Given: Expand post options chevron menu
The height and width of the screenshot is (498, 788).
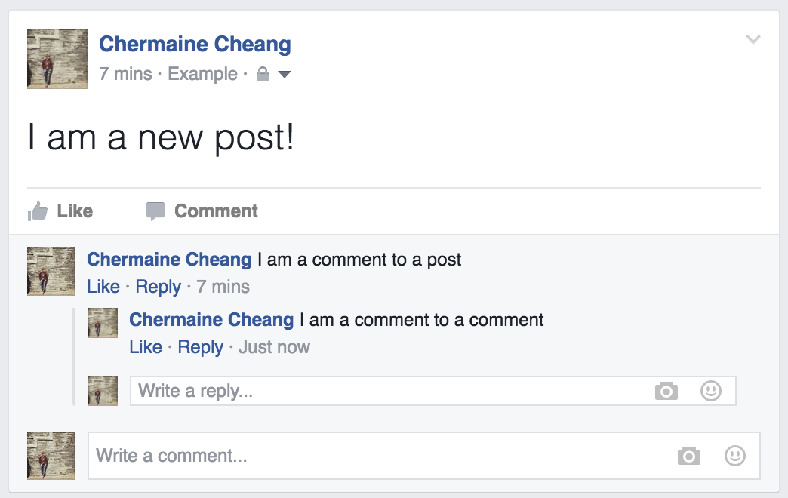Looking at the screenshot, I should pyautogui.click(x=753, y=39).
